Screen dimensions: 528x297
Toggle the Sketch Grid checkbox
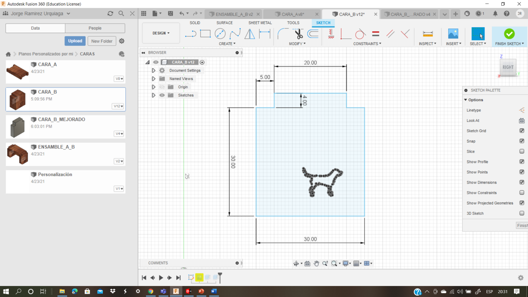[x=522, y=131]
